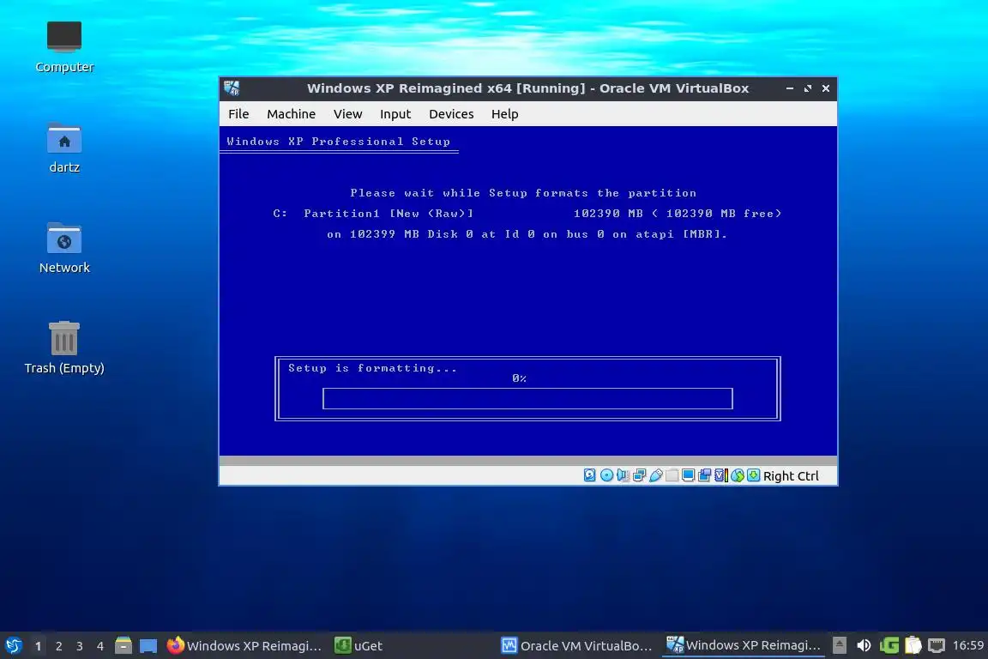Click the VirtualBox XP window title icon
988x659 pixels.
coord(232,88)
